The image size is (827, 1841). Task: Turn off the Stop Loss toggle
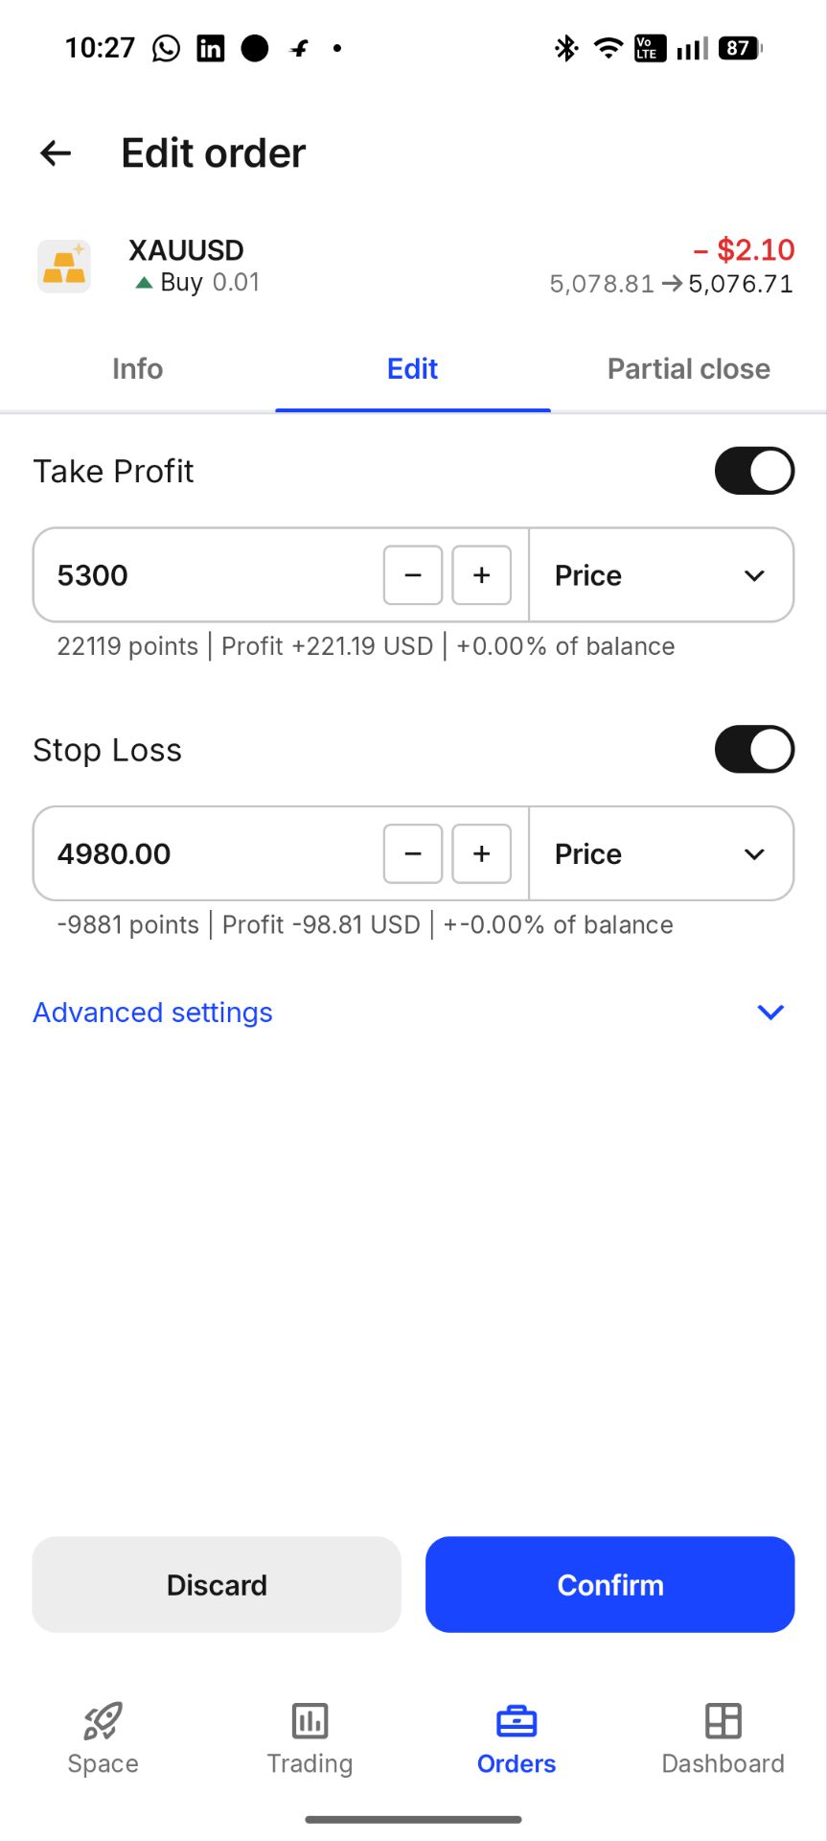(754, 750)
